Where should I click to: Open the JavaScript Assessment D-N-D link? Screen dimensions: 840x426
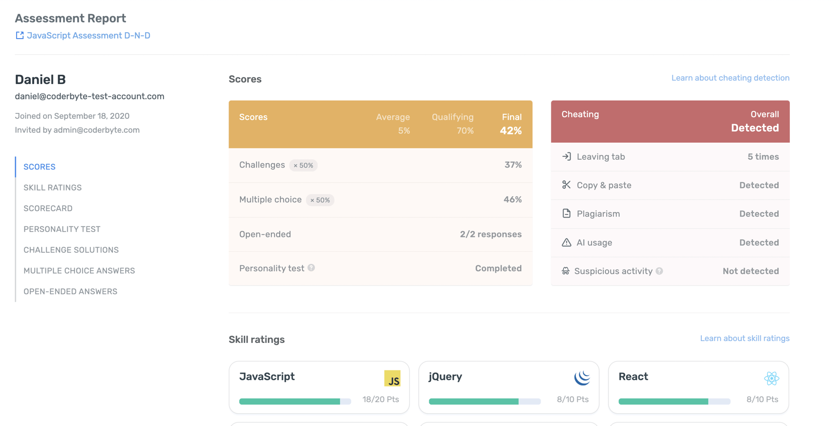[x=88, y=35]
